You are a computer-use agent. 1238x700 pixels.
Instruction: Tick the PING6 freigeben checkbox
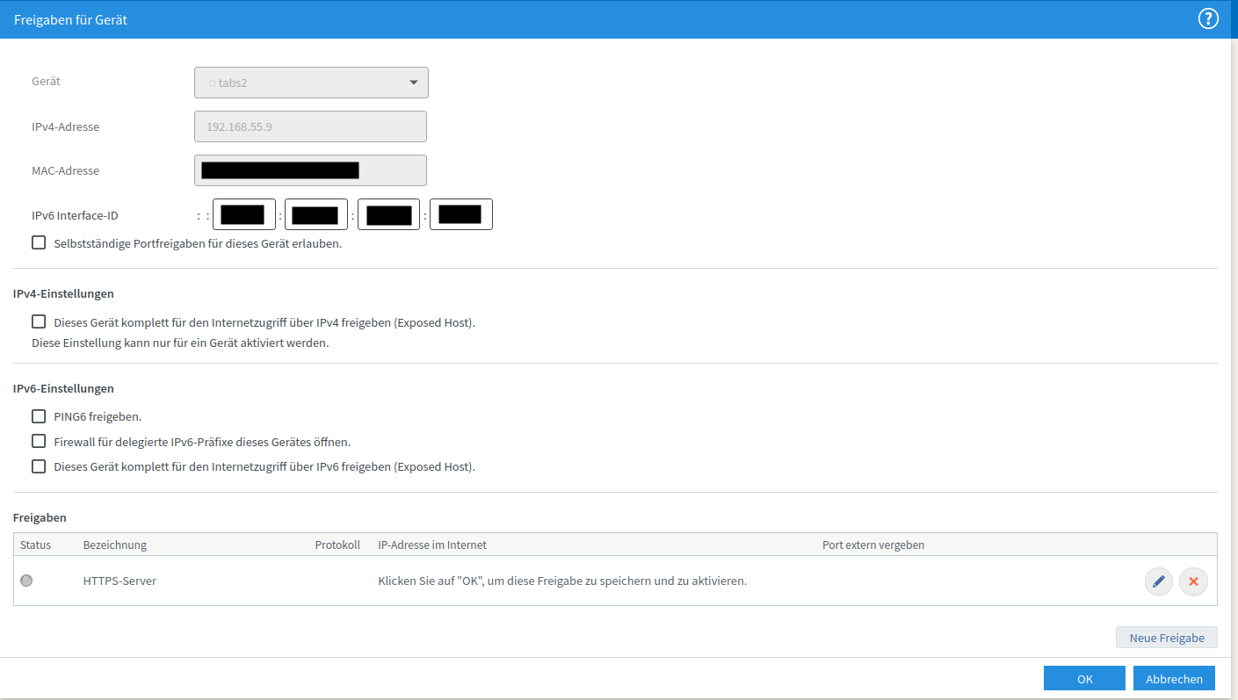(39, 416)
